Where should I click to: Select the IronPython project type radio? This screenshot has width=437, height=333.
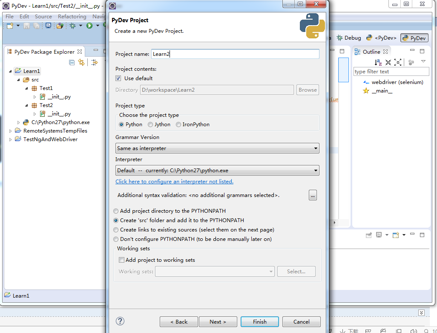(178, 125)
